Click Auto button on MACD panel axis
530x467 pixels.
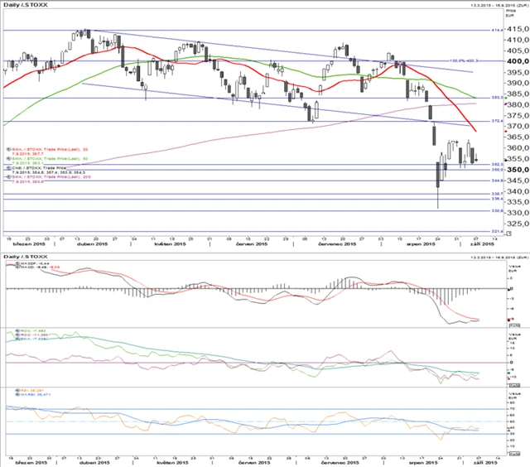click(x=514, y=325)
